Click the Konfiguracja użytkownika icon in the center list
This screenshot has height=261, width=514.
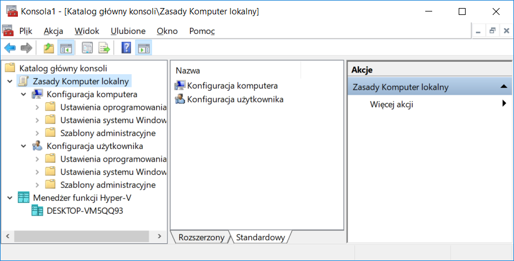tap(180, 99)
